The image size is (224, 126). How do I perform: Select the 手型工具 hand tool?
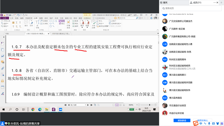coord(6,21)
